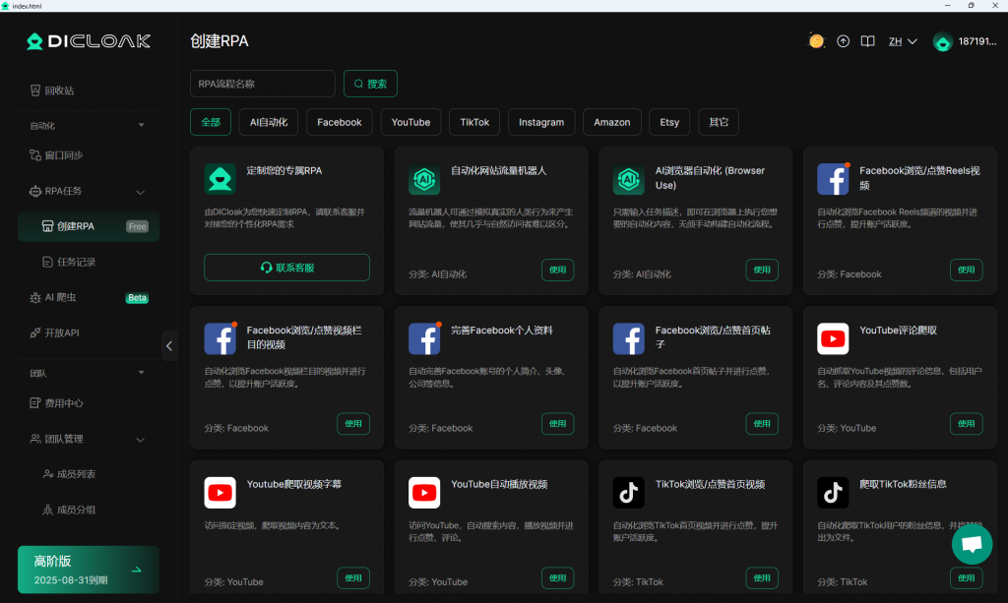Use the 自动化网站流量机器人 template
The width and height of the screenshot is (1008, 603).
tap(557, 270)
